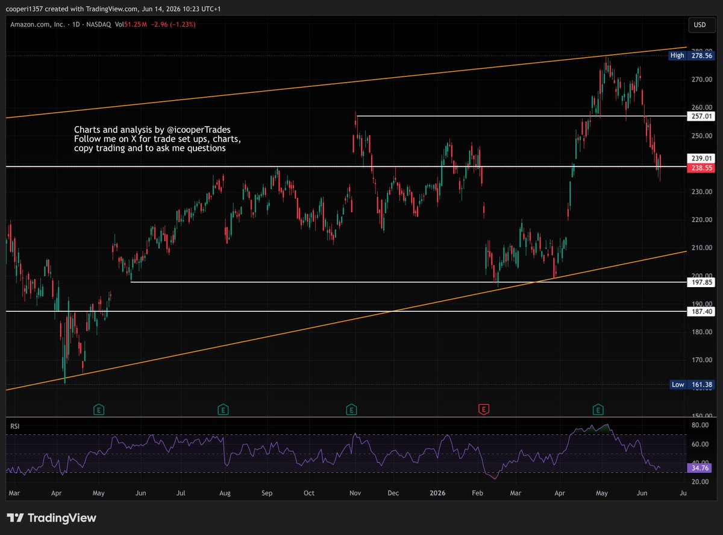
Task: Click the red earnings marker near February
Action: [x=483, y=410]
